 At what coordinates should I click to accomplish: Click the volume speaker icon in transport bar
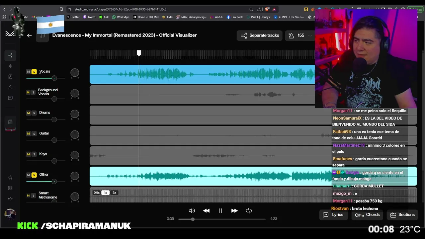(x=192, y=211)
